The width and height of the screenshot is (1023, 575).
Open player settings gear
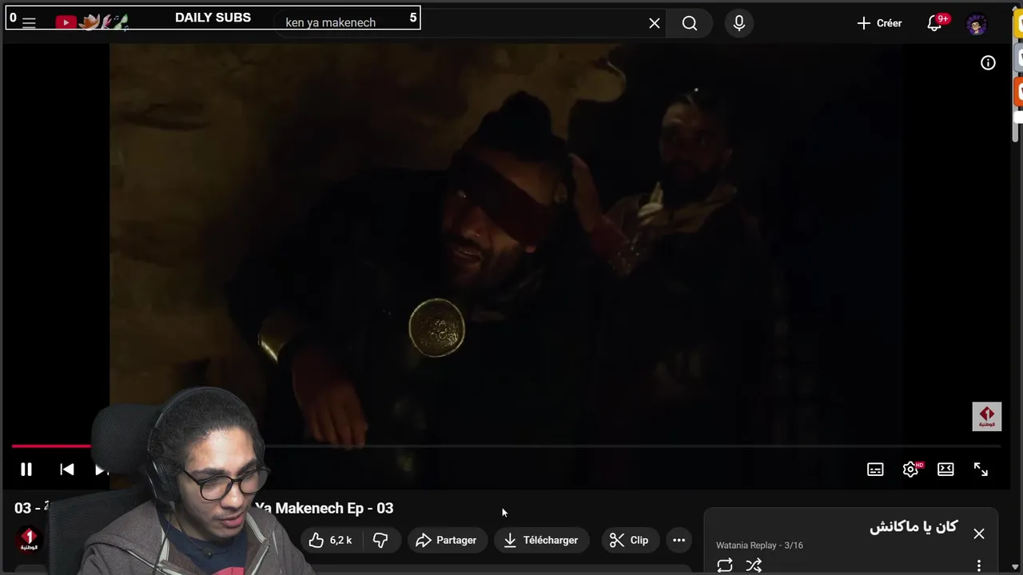(x=910, y=470)
